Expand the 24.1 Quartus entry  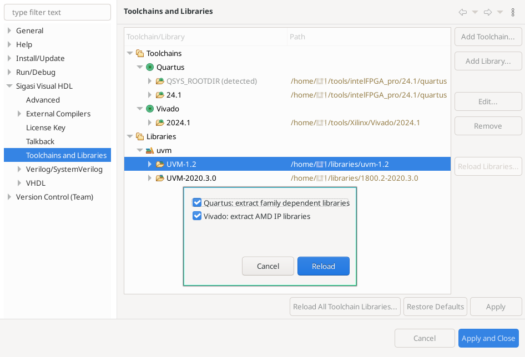150,95
